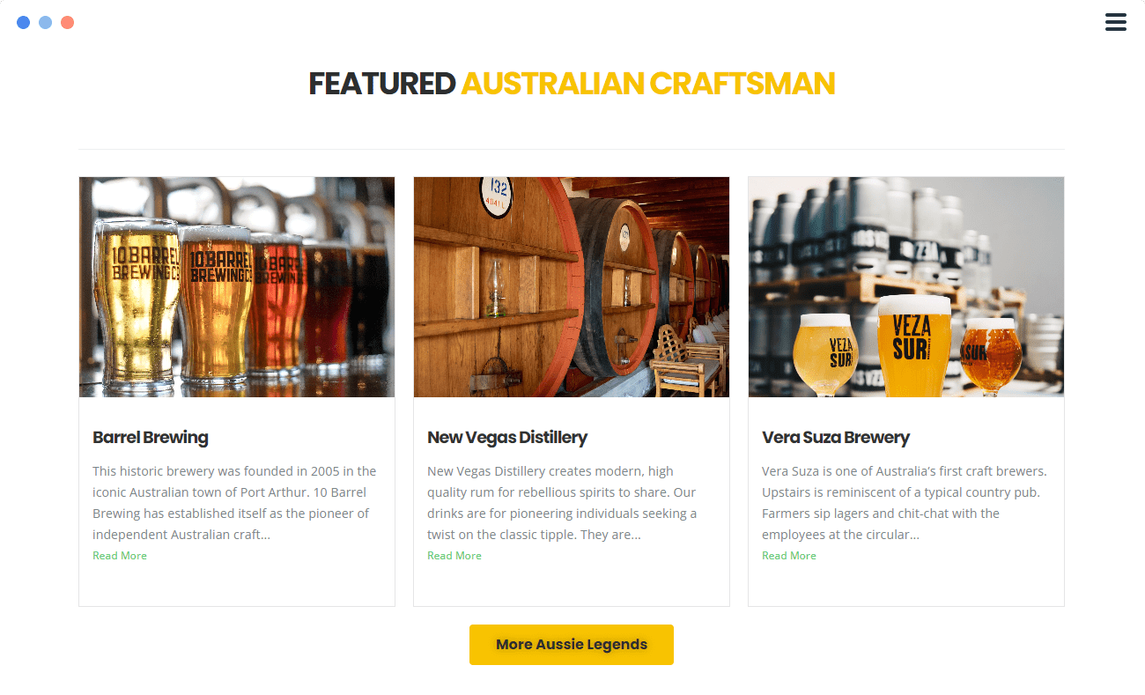Click the word FEATURED in heading
The width and height of the screenshot is (1145, 695).
[382, 84]
